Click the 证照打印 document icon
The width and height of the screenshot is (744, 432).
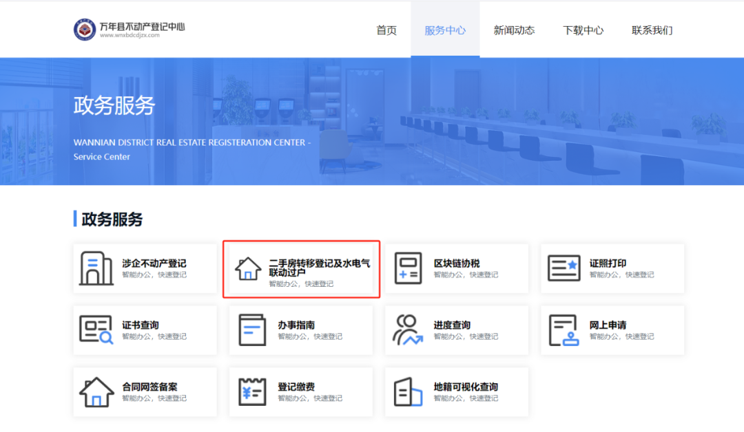point(565,268)
